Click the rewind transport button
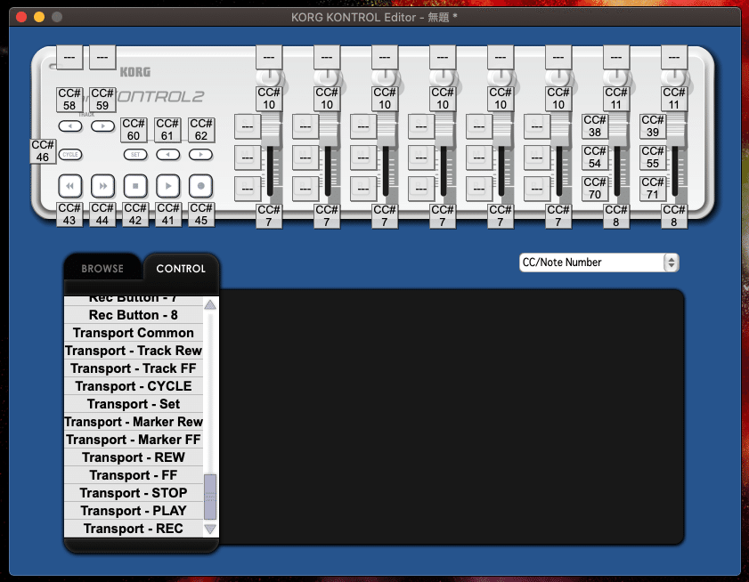749x582 pixels. (x=69, y=186)
